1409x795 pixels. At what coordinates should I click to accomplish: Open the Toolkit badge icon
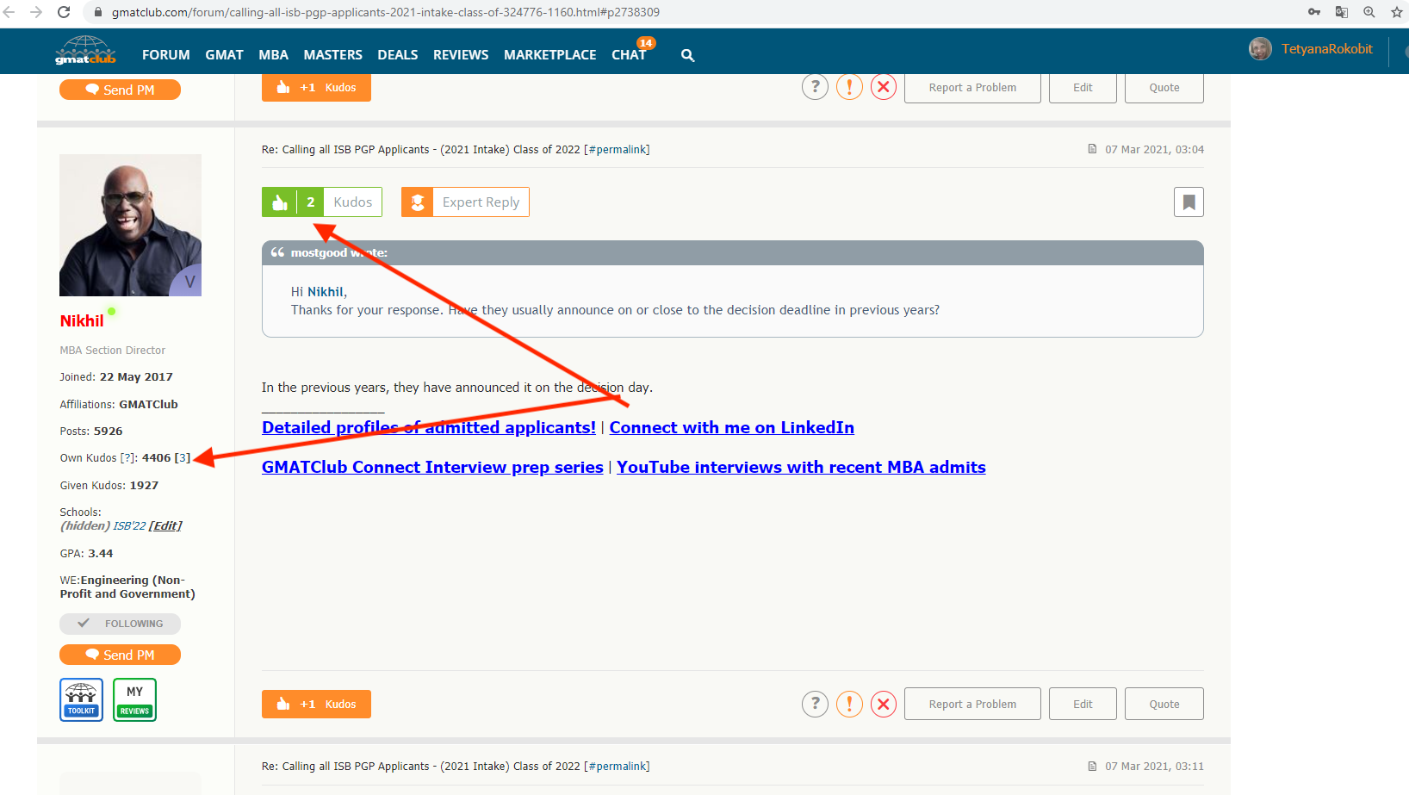(x=81, y=699)
